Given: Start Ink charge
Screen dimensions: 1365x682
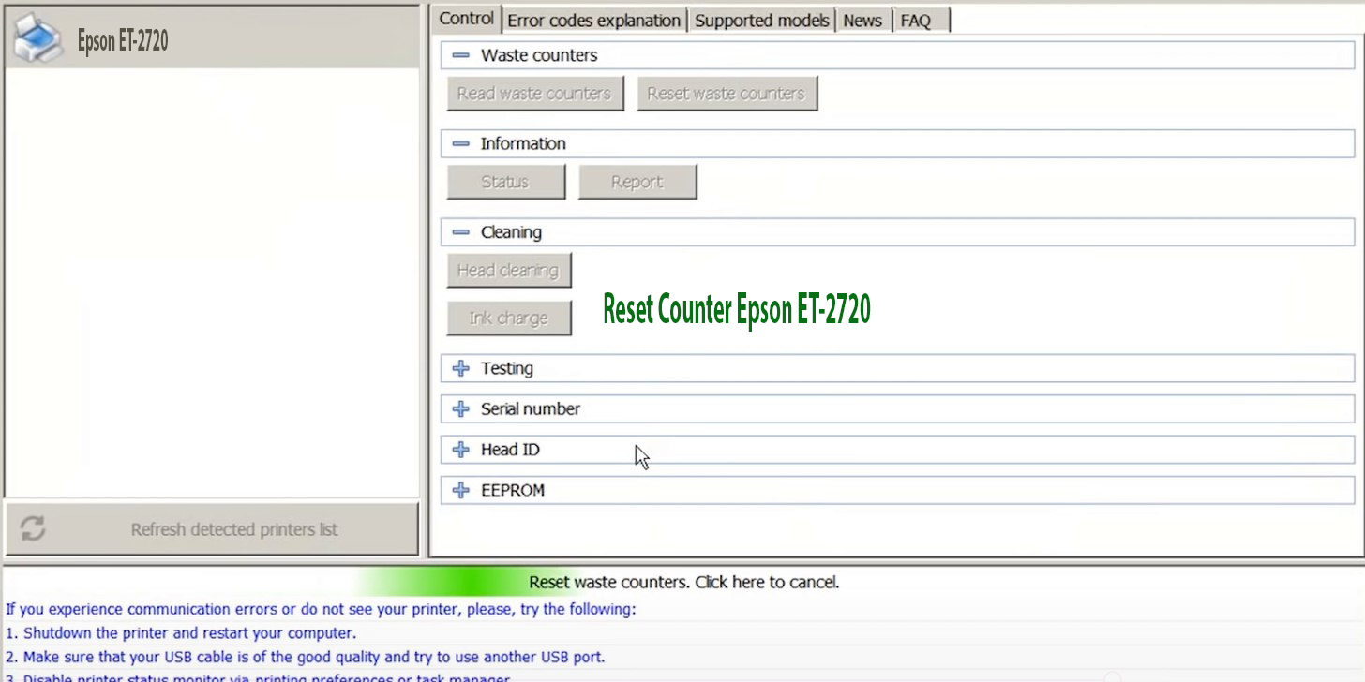Looking at the screenshot, I should [507, 318].
